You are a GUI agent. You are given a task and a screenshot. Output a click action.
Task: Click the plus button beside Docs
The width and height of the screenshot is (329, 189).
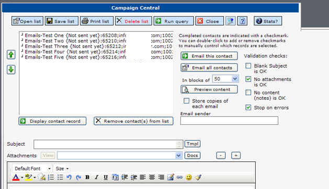point(236,156)
